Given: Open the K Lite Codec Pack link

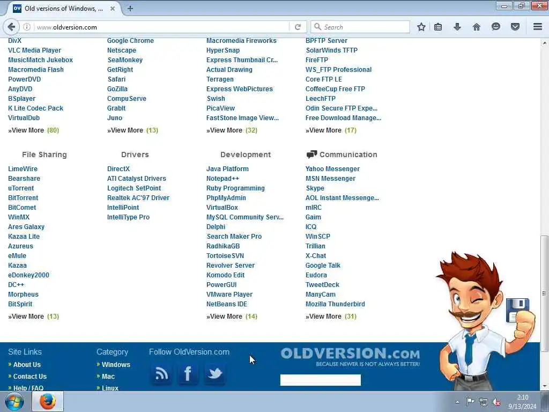Looking at the screenshot, I should [x=36, y=108].
